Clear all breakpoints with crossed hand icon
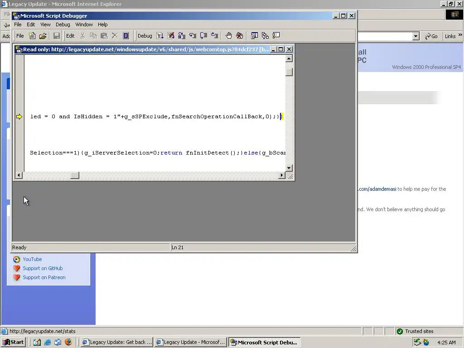The width and height of the screenshot is (464, 348). [239, 36]
